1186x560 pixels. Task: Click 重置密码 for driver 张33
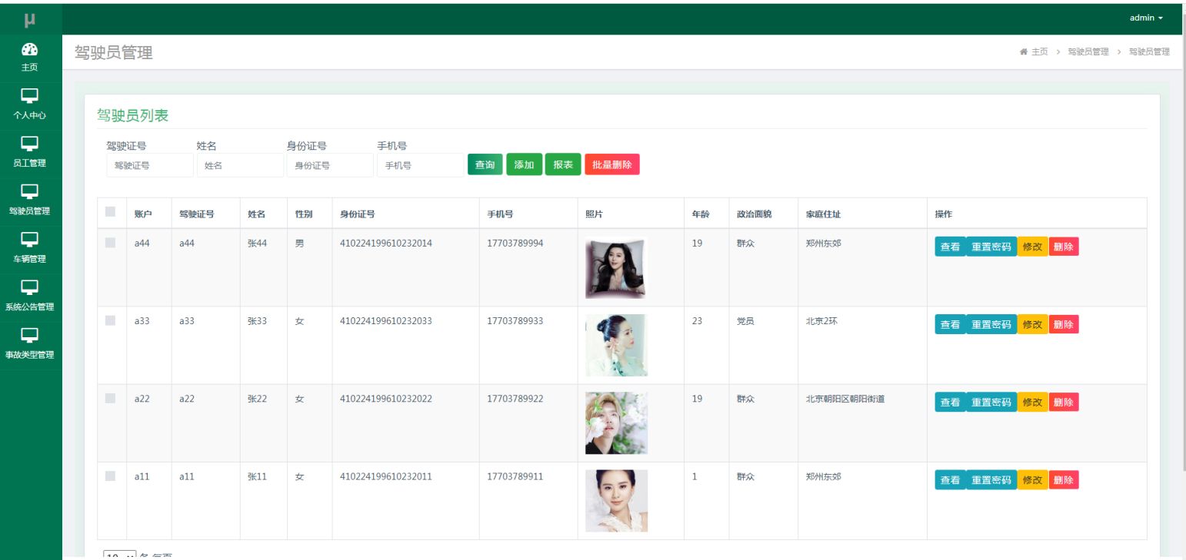(991, 324)
